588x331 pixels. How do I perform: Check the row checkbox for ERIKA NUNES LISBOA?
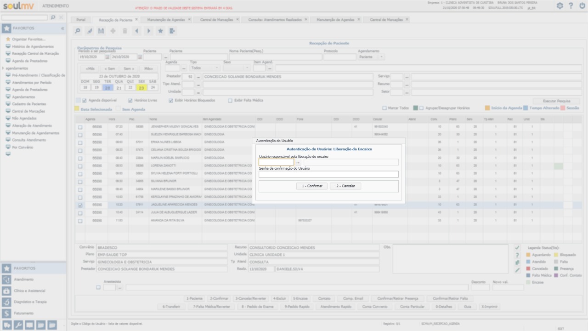(80, 143)
